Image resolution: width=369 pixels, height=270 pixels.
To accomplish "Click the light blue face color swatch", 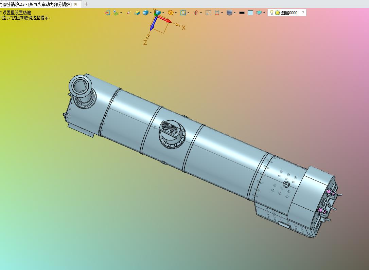I will coord(250,13).
